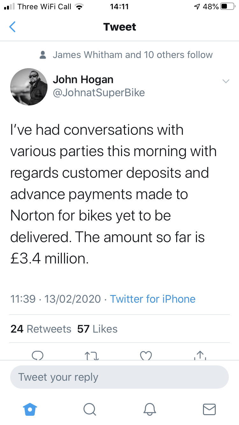This screenshot has width=239, height=425.
Task: Open the Notifications bell tab
Action: click(x=150, y=409)
